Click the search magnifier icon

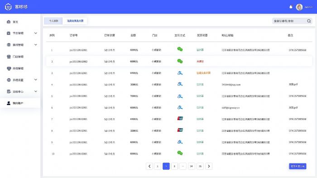point(309,21)
